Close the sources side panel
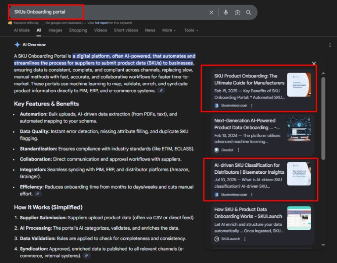337x263 pixels. click(314, 63)
